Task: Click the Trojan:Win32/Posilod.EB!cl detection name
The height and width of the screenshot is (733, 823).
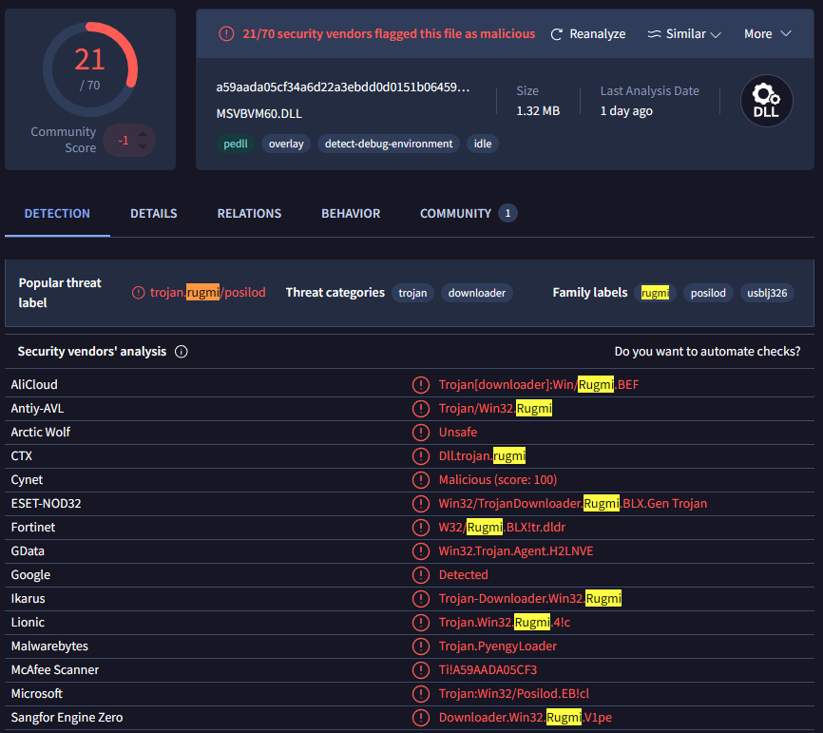Action: pyautogui.click(x=514, y=694)
